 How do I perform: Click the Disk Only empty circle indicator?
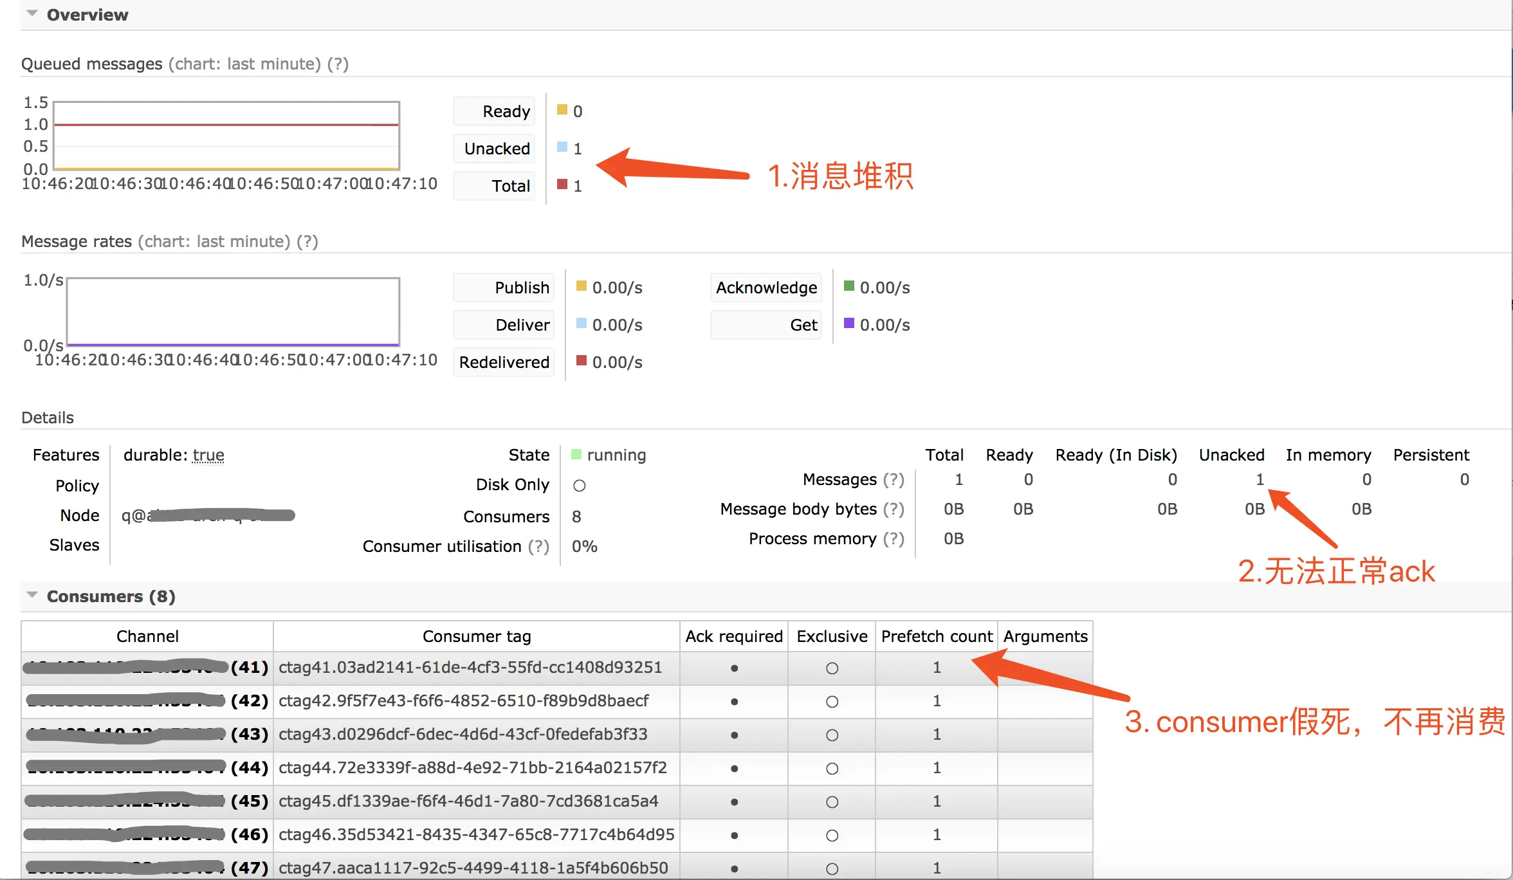579,486
